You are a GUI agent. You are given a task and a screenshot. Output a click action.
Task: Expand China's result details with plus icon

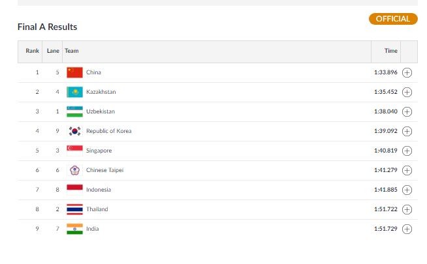407,72
